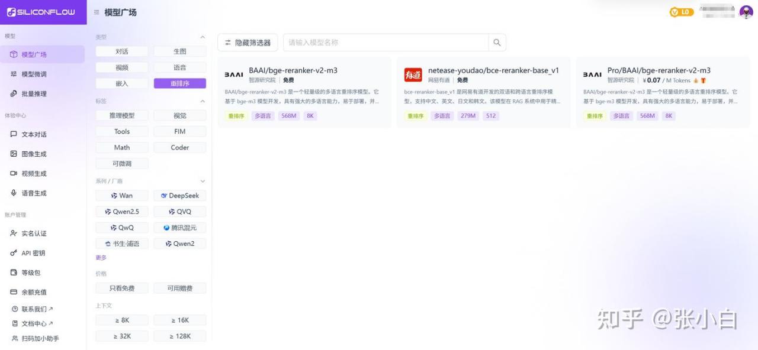Screen dimensions: 758x350
Task: Toggle the 视觉 tag filter
Action: point(180,115)
